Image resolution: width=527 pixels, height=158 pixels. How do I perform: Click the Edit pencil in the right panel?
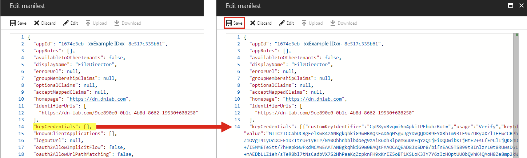pyautogui.click(x=286, y=23)
